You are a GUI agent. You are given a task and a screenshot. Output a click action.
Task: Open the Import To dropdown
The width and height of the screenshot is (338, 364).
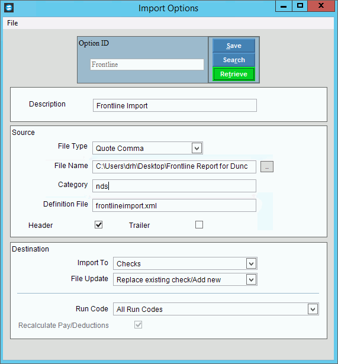pyautogui.click(x=251, y=264)
